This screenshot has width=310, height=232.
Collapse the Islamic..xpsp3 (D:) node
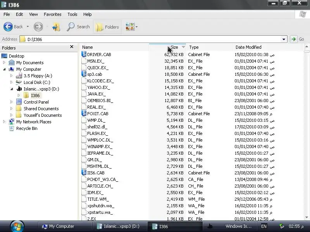click(x=12, y=89)
